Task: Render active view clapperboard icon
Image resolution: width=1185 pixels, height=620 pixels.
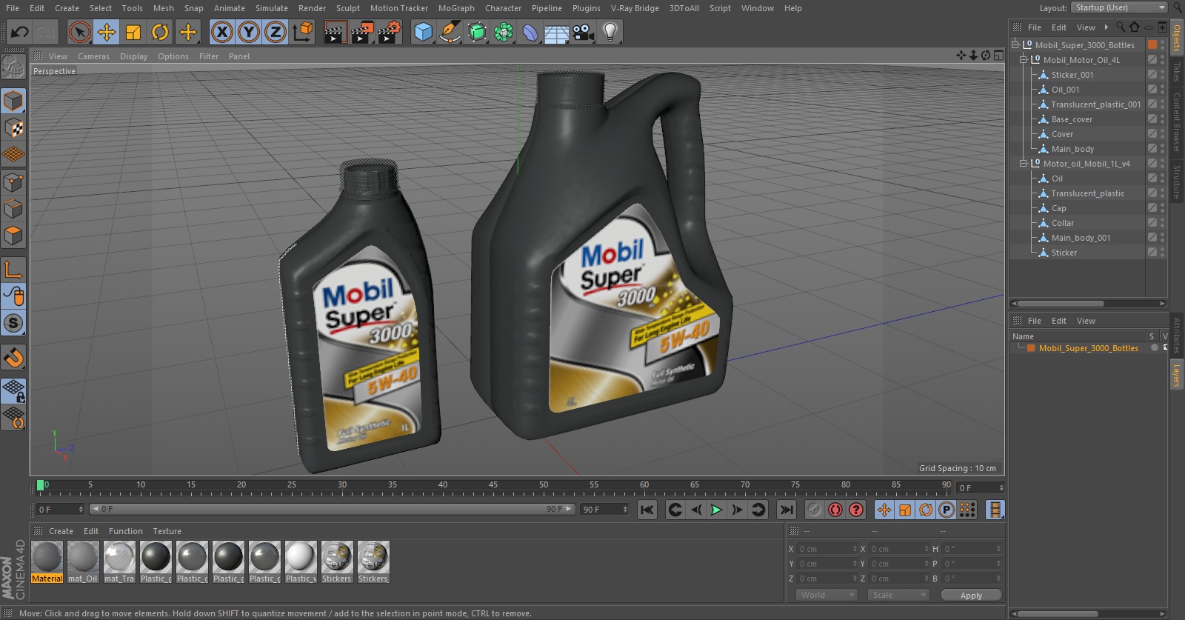Action: (x=335, y=32)
